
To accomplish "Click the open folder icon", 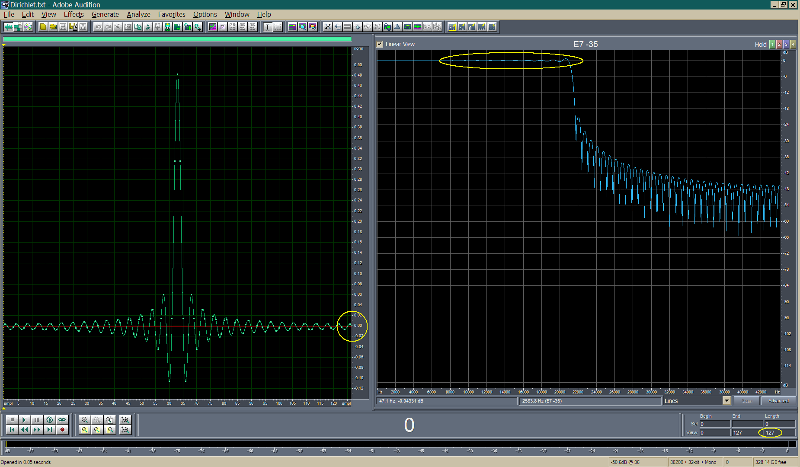I will [53, 27].
